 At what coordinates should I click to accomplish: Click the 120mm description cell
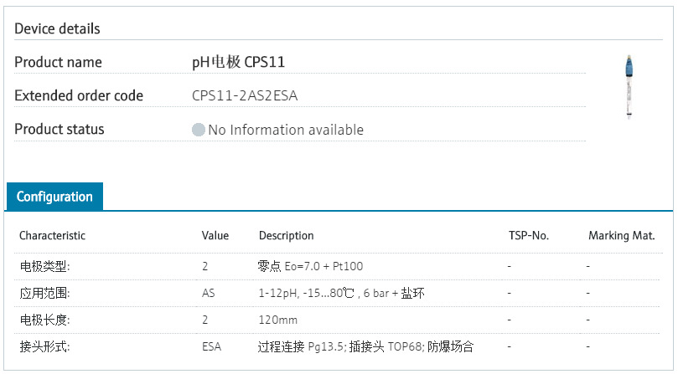coord(277,320)
